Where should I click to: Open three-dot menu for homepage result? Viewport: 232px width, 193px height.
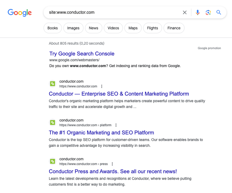(x=102, y=86)
